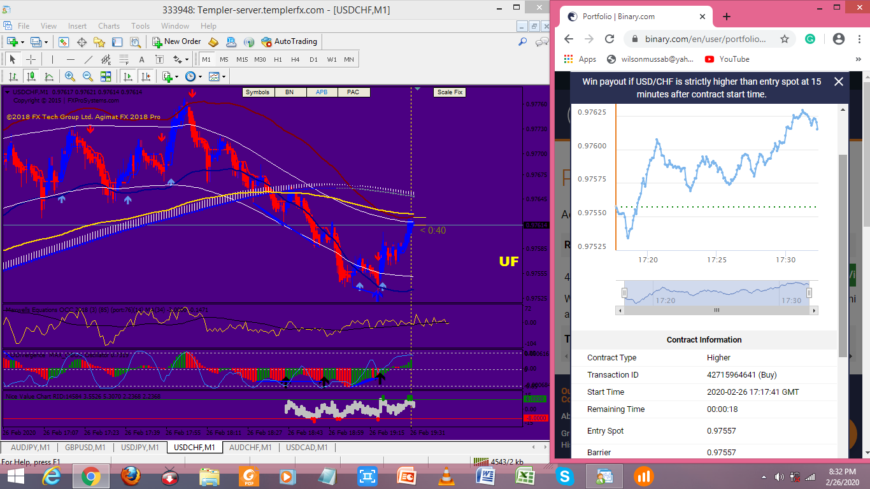Expand the chart templates dropdown

tap(224, 77)
